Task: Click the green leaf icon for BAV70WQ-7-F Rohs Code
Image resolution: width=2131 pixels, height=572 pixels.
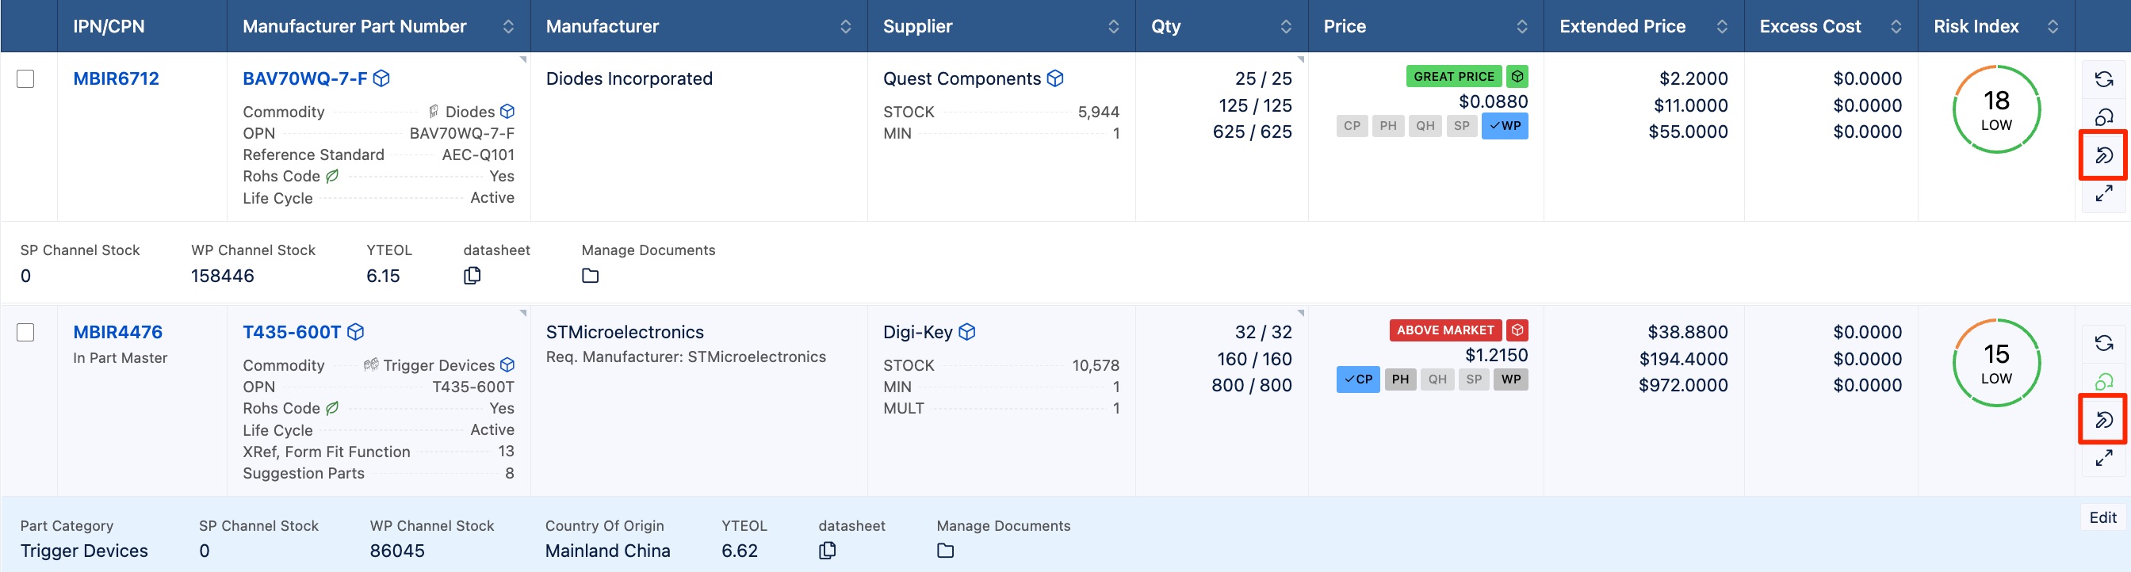Action: [x=332, y=176]
